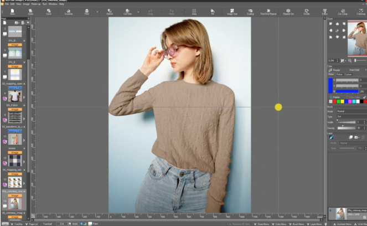Create new page icon in Page panel
The width and height of the screenshot is (367, 226).
4,23
